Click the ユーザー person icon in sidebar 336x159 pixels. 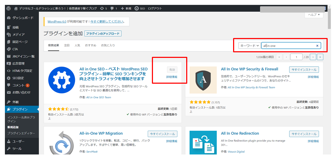click(x=8, y=141)
